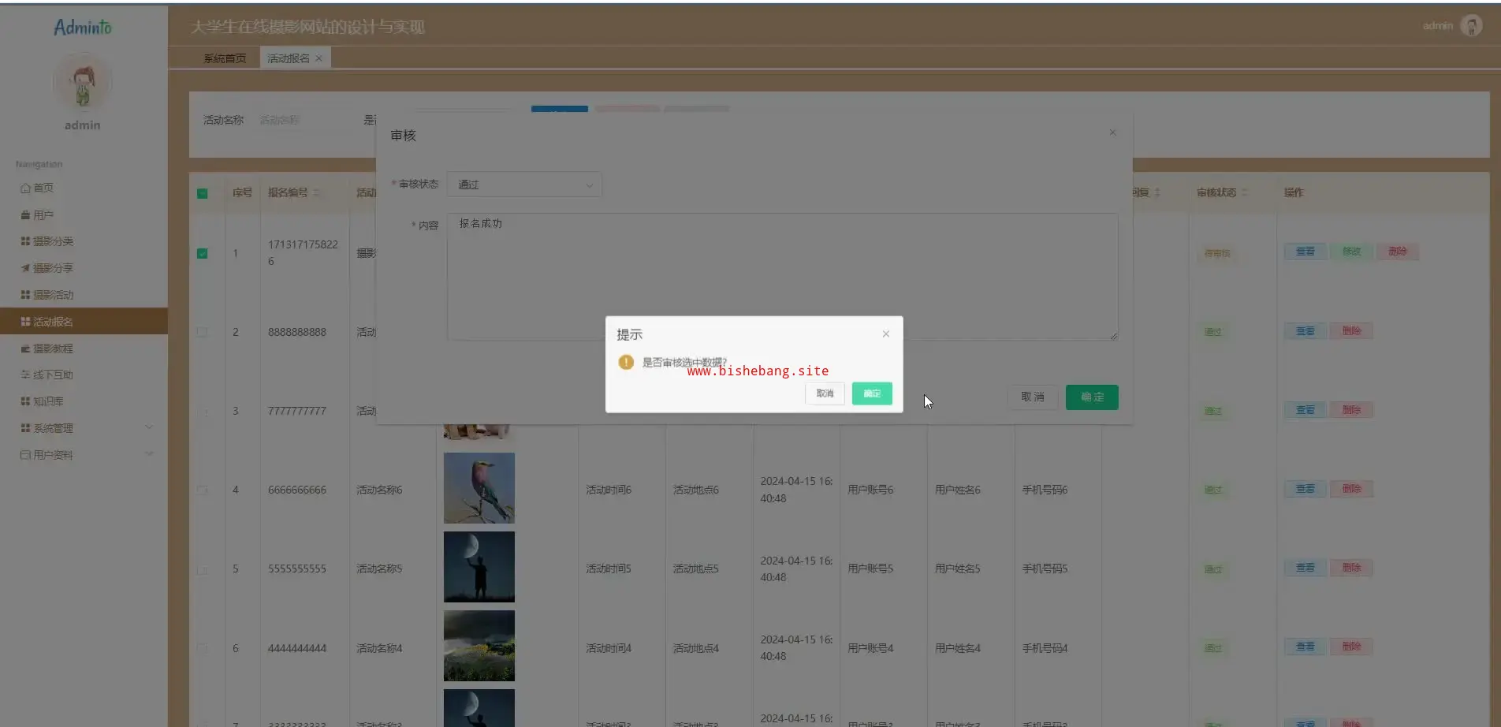Close the 活动报名 tab with its X
Image resolution: width=1501 pixels, height=727 pixels.
point(318,58)
